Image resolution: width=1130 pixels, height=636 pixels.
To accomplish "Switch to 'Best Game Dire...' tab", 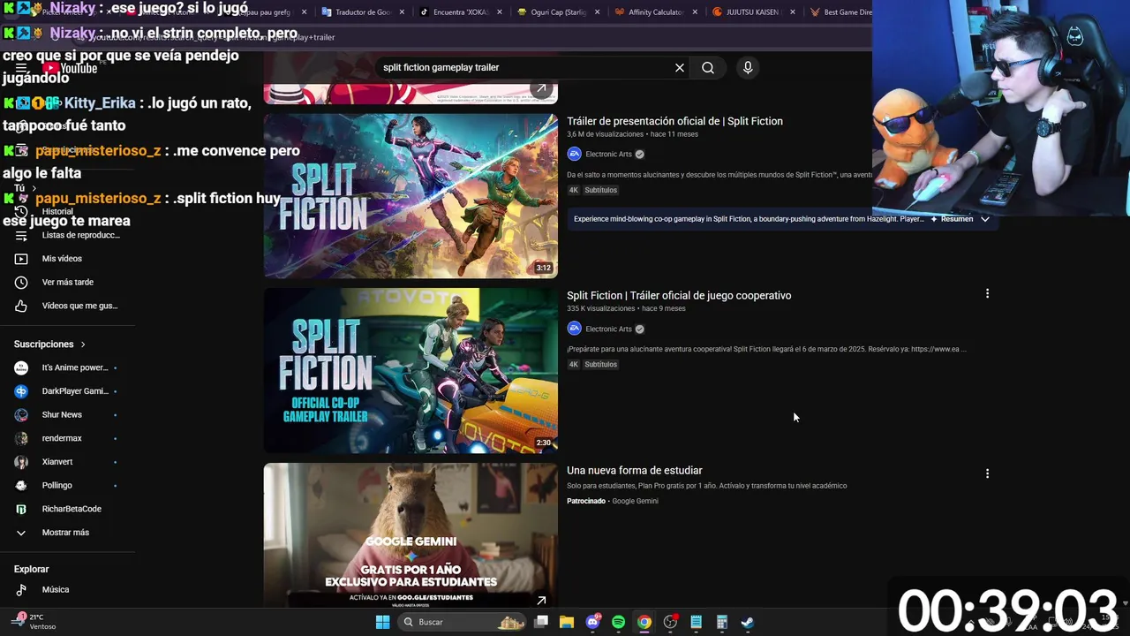I will (840, 12).
